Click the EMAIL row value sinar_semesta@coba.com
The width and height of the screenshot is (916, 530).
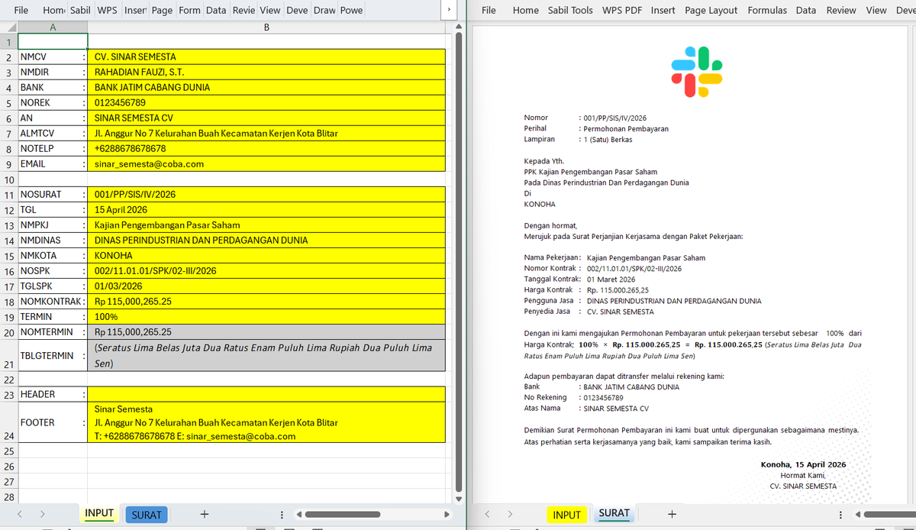[266, 163]
